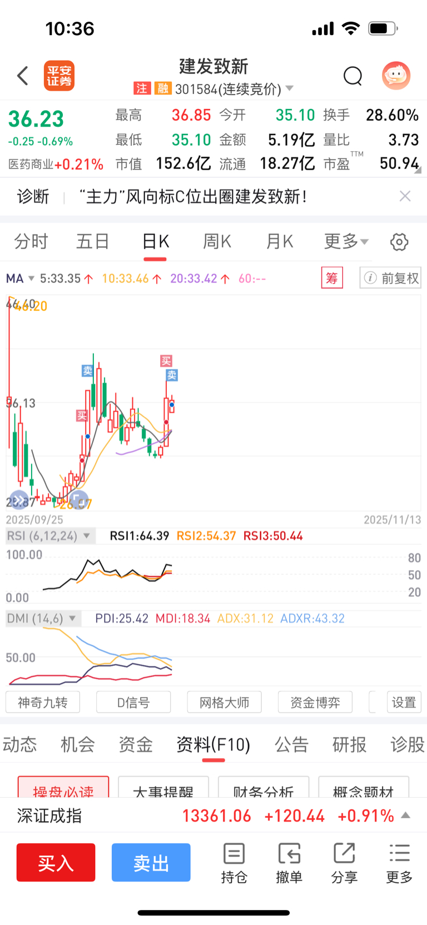Tap the blue 卖出 button
The width and height of the screenshot is (427, 925).
pyautogui.click(x=151, y=863)
